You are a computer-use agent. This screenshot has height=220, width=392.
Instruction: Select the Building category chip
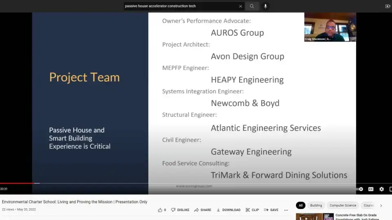(x=316, y=205)
